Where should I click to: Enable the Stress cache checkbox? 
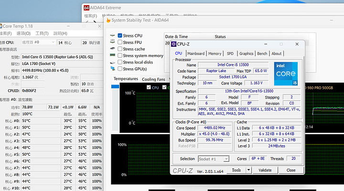coord(120,49)
